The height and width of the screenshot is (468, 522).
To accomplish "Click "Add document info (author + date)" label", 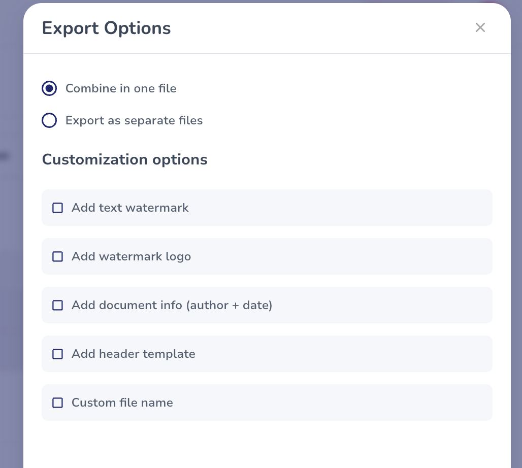I will [172, 305].
